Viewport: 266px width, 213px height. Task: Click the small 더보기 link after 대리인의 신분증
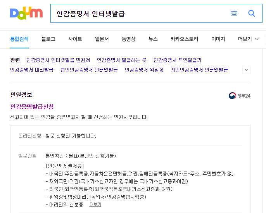(x=95, y=204)
